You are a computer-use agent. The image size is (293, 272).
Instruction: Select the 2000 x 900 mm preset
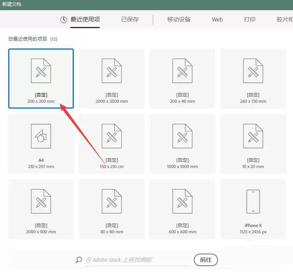(x=41, y=209)
